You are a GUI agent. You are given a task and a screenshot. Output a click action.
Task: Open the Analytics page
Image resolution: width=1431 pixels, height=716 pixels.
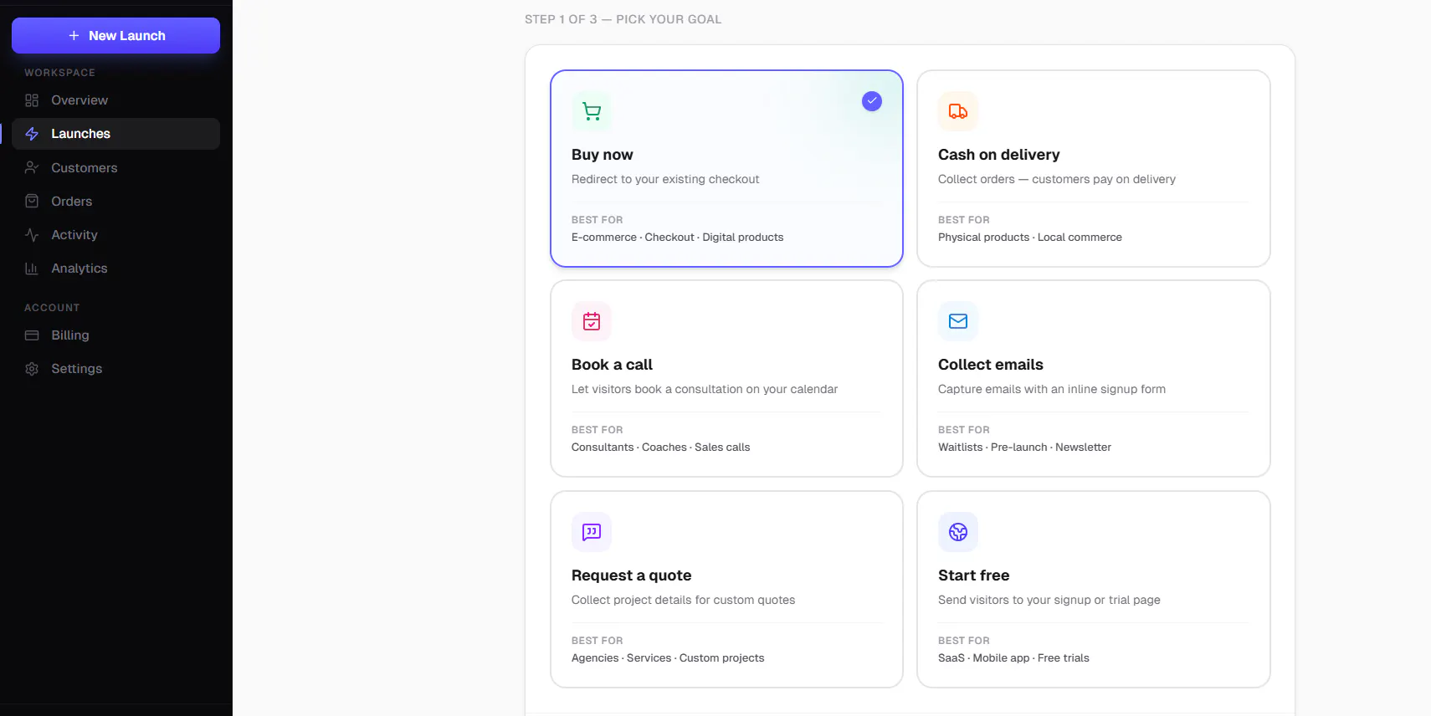pyautogui.click(x=115, y=268)
